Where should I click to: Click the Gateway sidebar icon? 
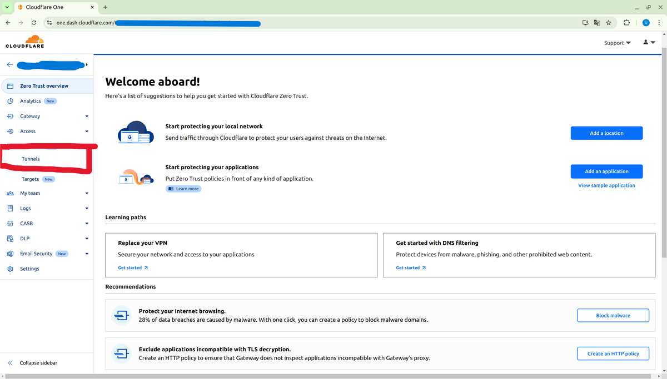(x=10, y=117)
